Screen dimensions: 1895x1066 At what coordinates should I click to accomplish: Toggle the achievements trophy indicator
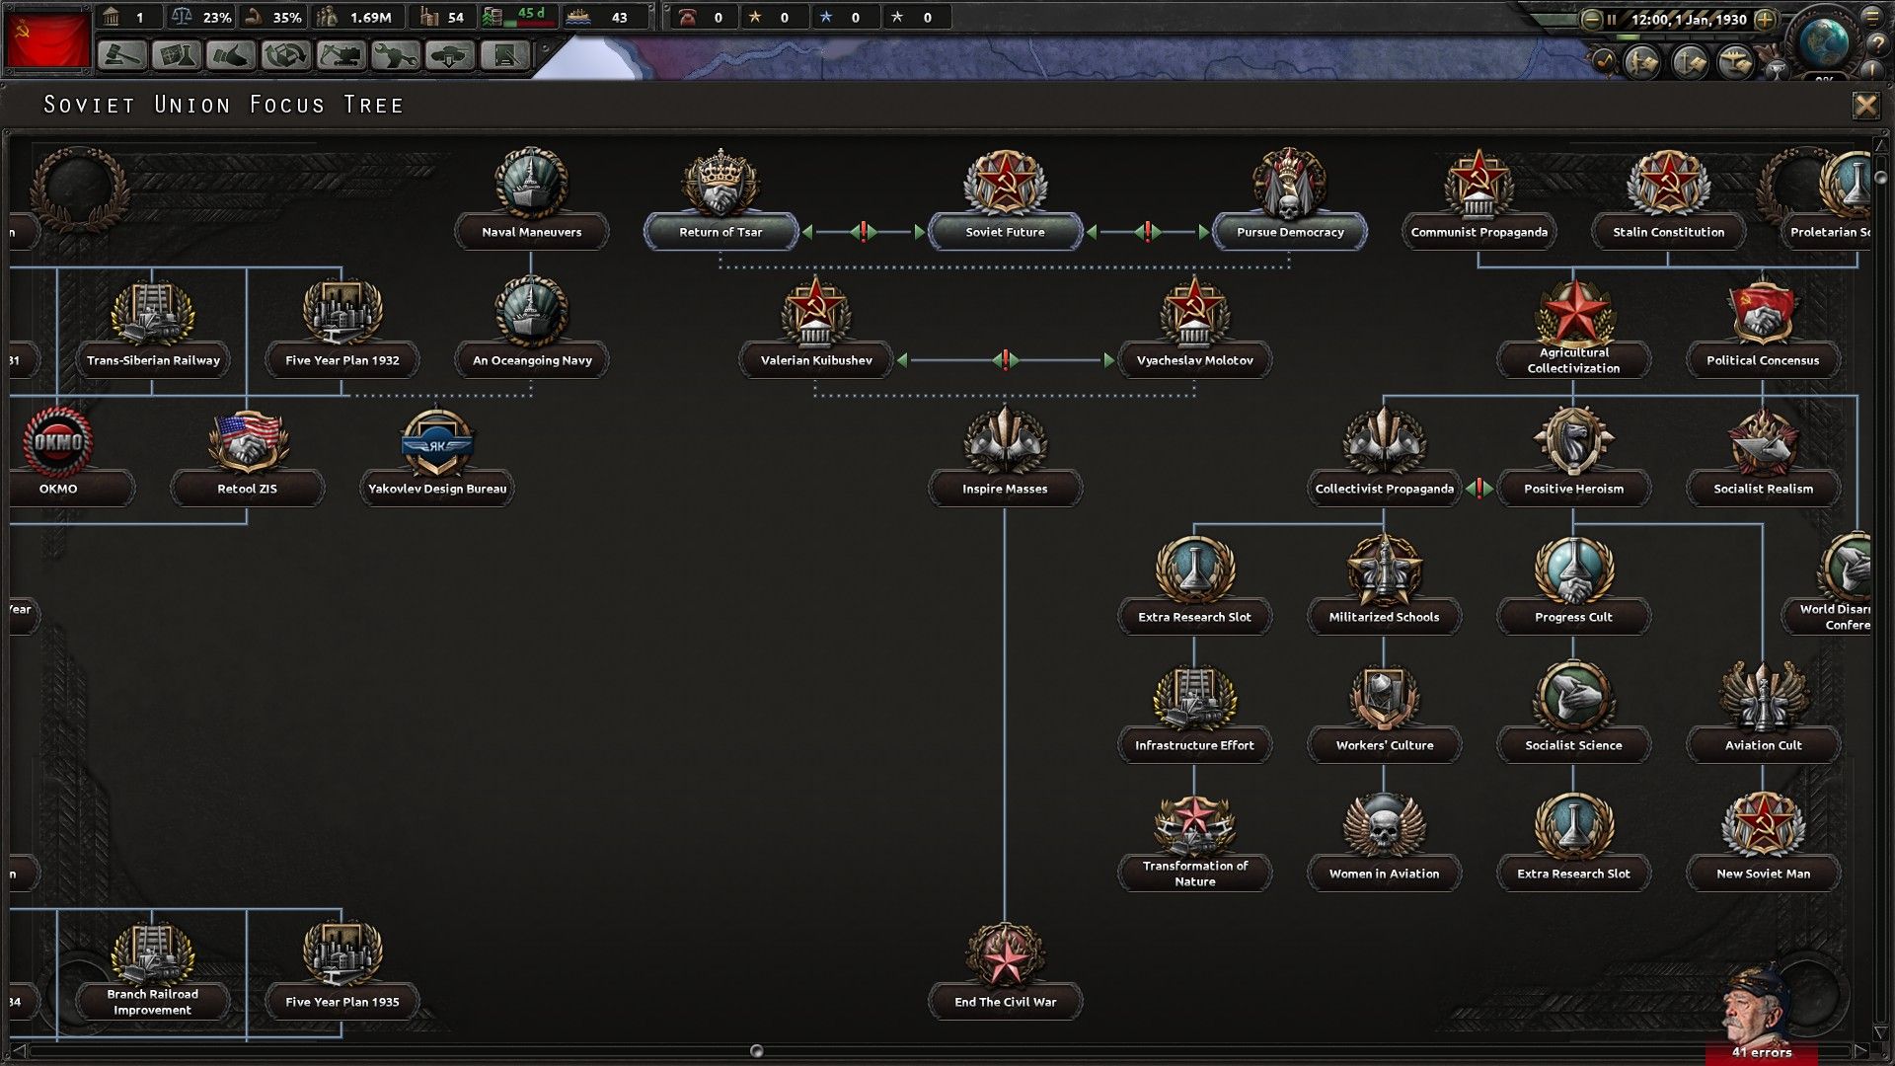[x=1776, y=71]
